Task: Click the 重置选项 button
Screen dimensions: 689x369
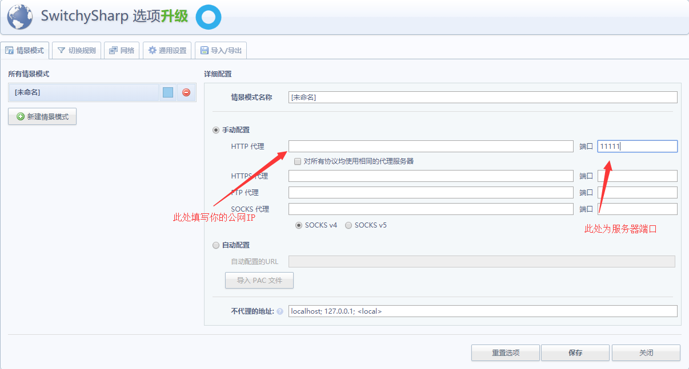Action: [506, 353]
